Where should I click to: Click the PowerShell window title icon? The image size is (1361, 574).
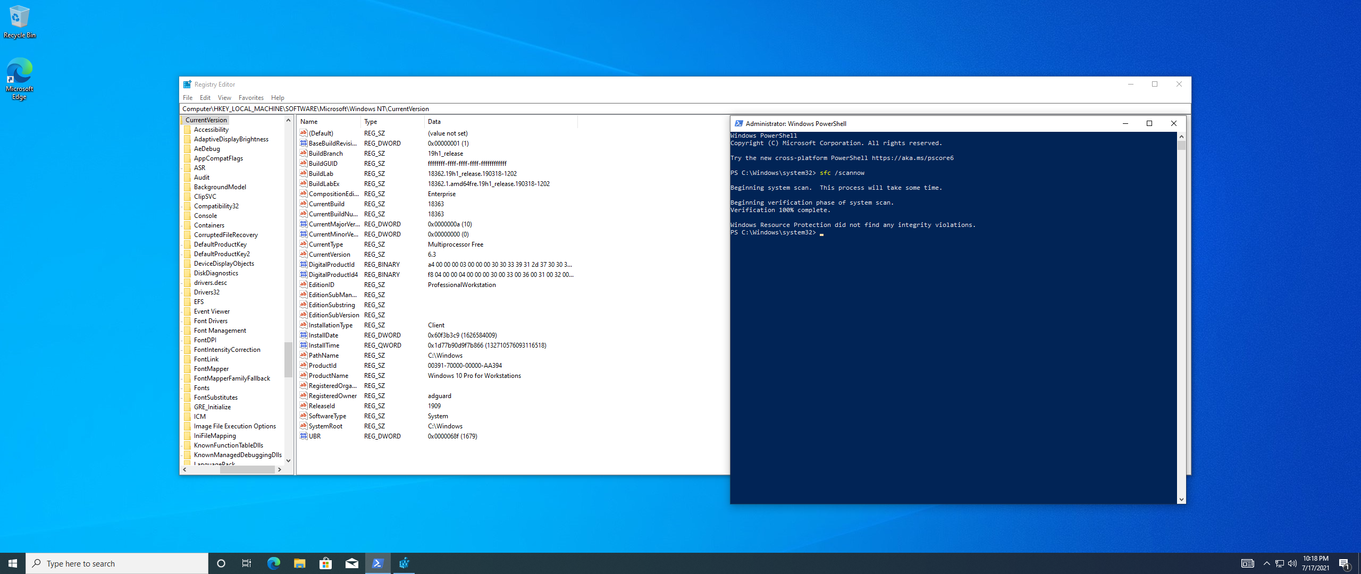click(x=738, y=123)
